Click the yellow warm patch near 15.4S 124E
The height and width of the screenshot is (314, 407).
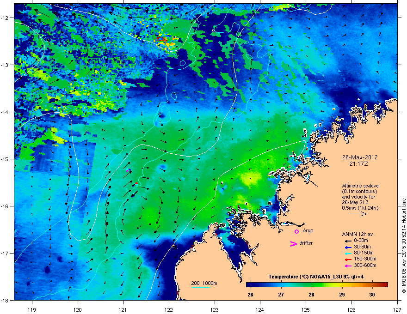[251, 179]
